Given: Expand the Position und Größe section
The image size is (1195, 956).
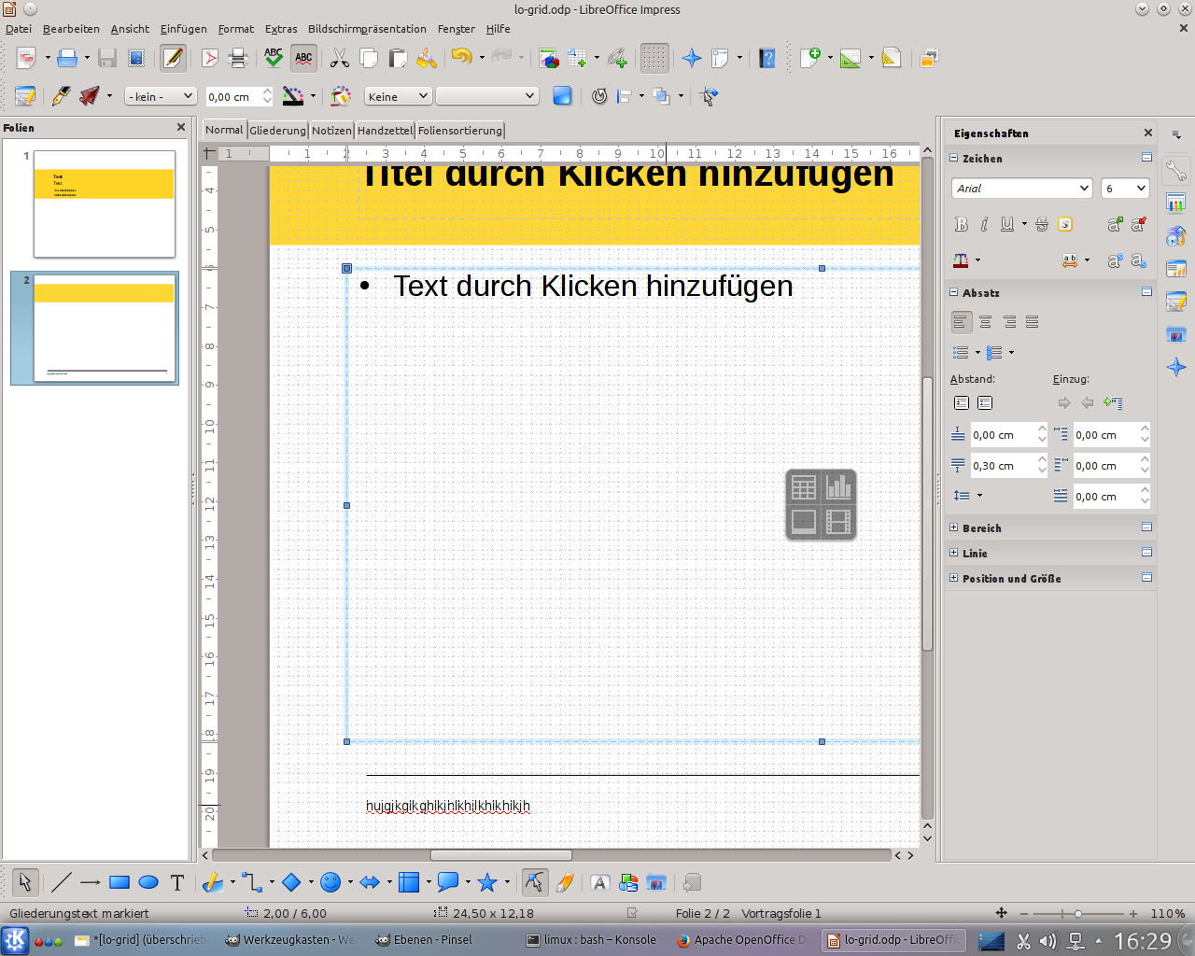Looking at the screenshot, I should (x=954, y=578).
